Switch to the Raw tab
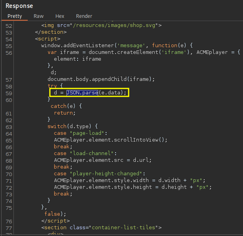 click(x=39, y=16)
